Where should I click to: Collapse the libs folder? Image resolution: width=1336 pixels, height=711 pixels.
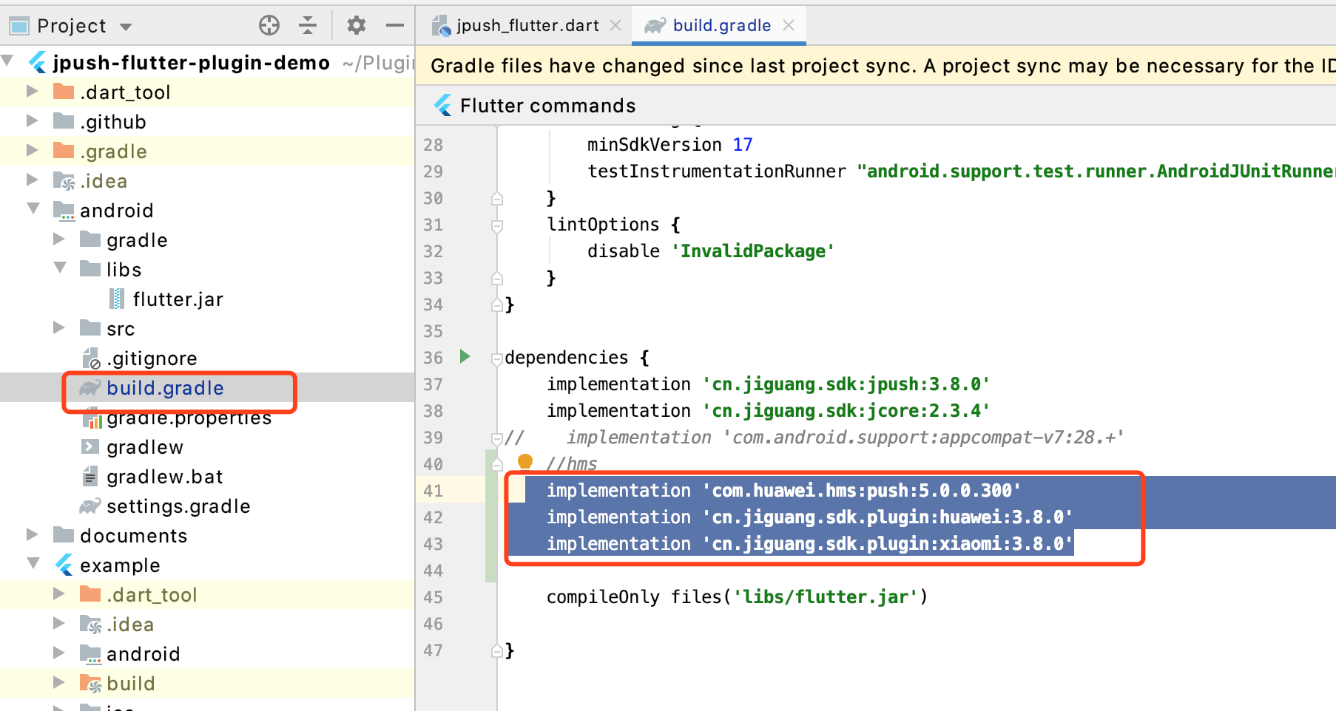[61, 268]
